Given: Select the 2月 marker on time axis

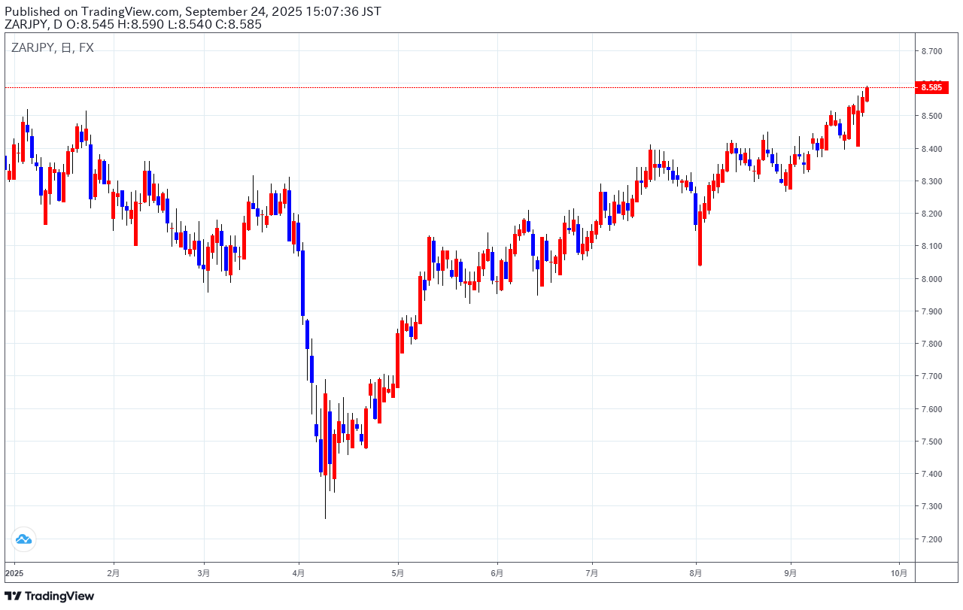Looking at the screenshot, I should [113, 573].
